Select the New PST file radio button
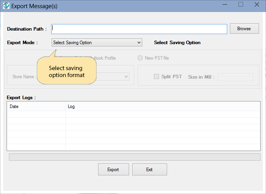This screenshot has height=194, width=266. pyautogui.click(x=140, y=58)
